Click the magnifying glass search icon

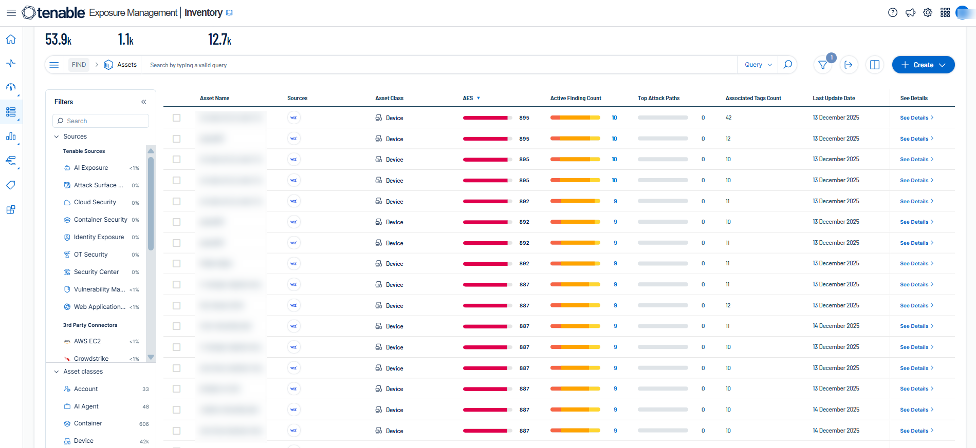pos(787,65)
